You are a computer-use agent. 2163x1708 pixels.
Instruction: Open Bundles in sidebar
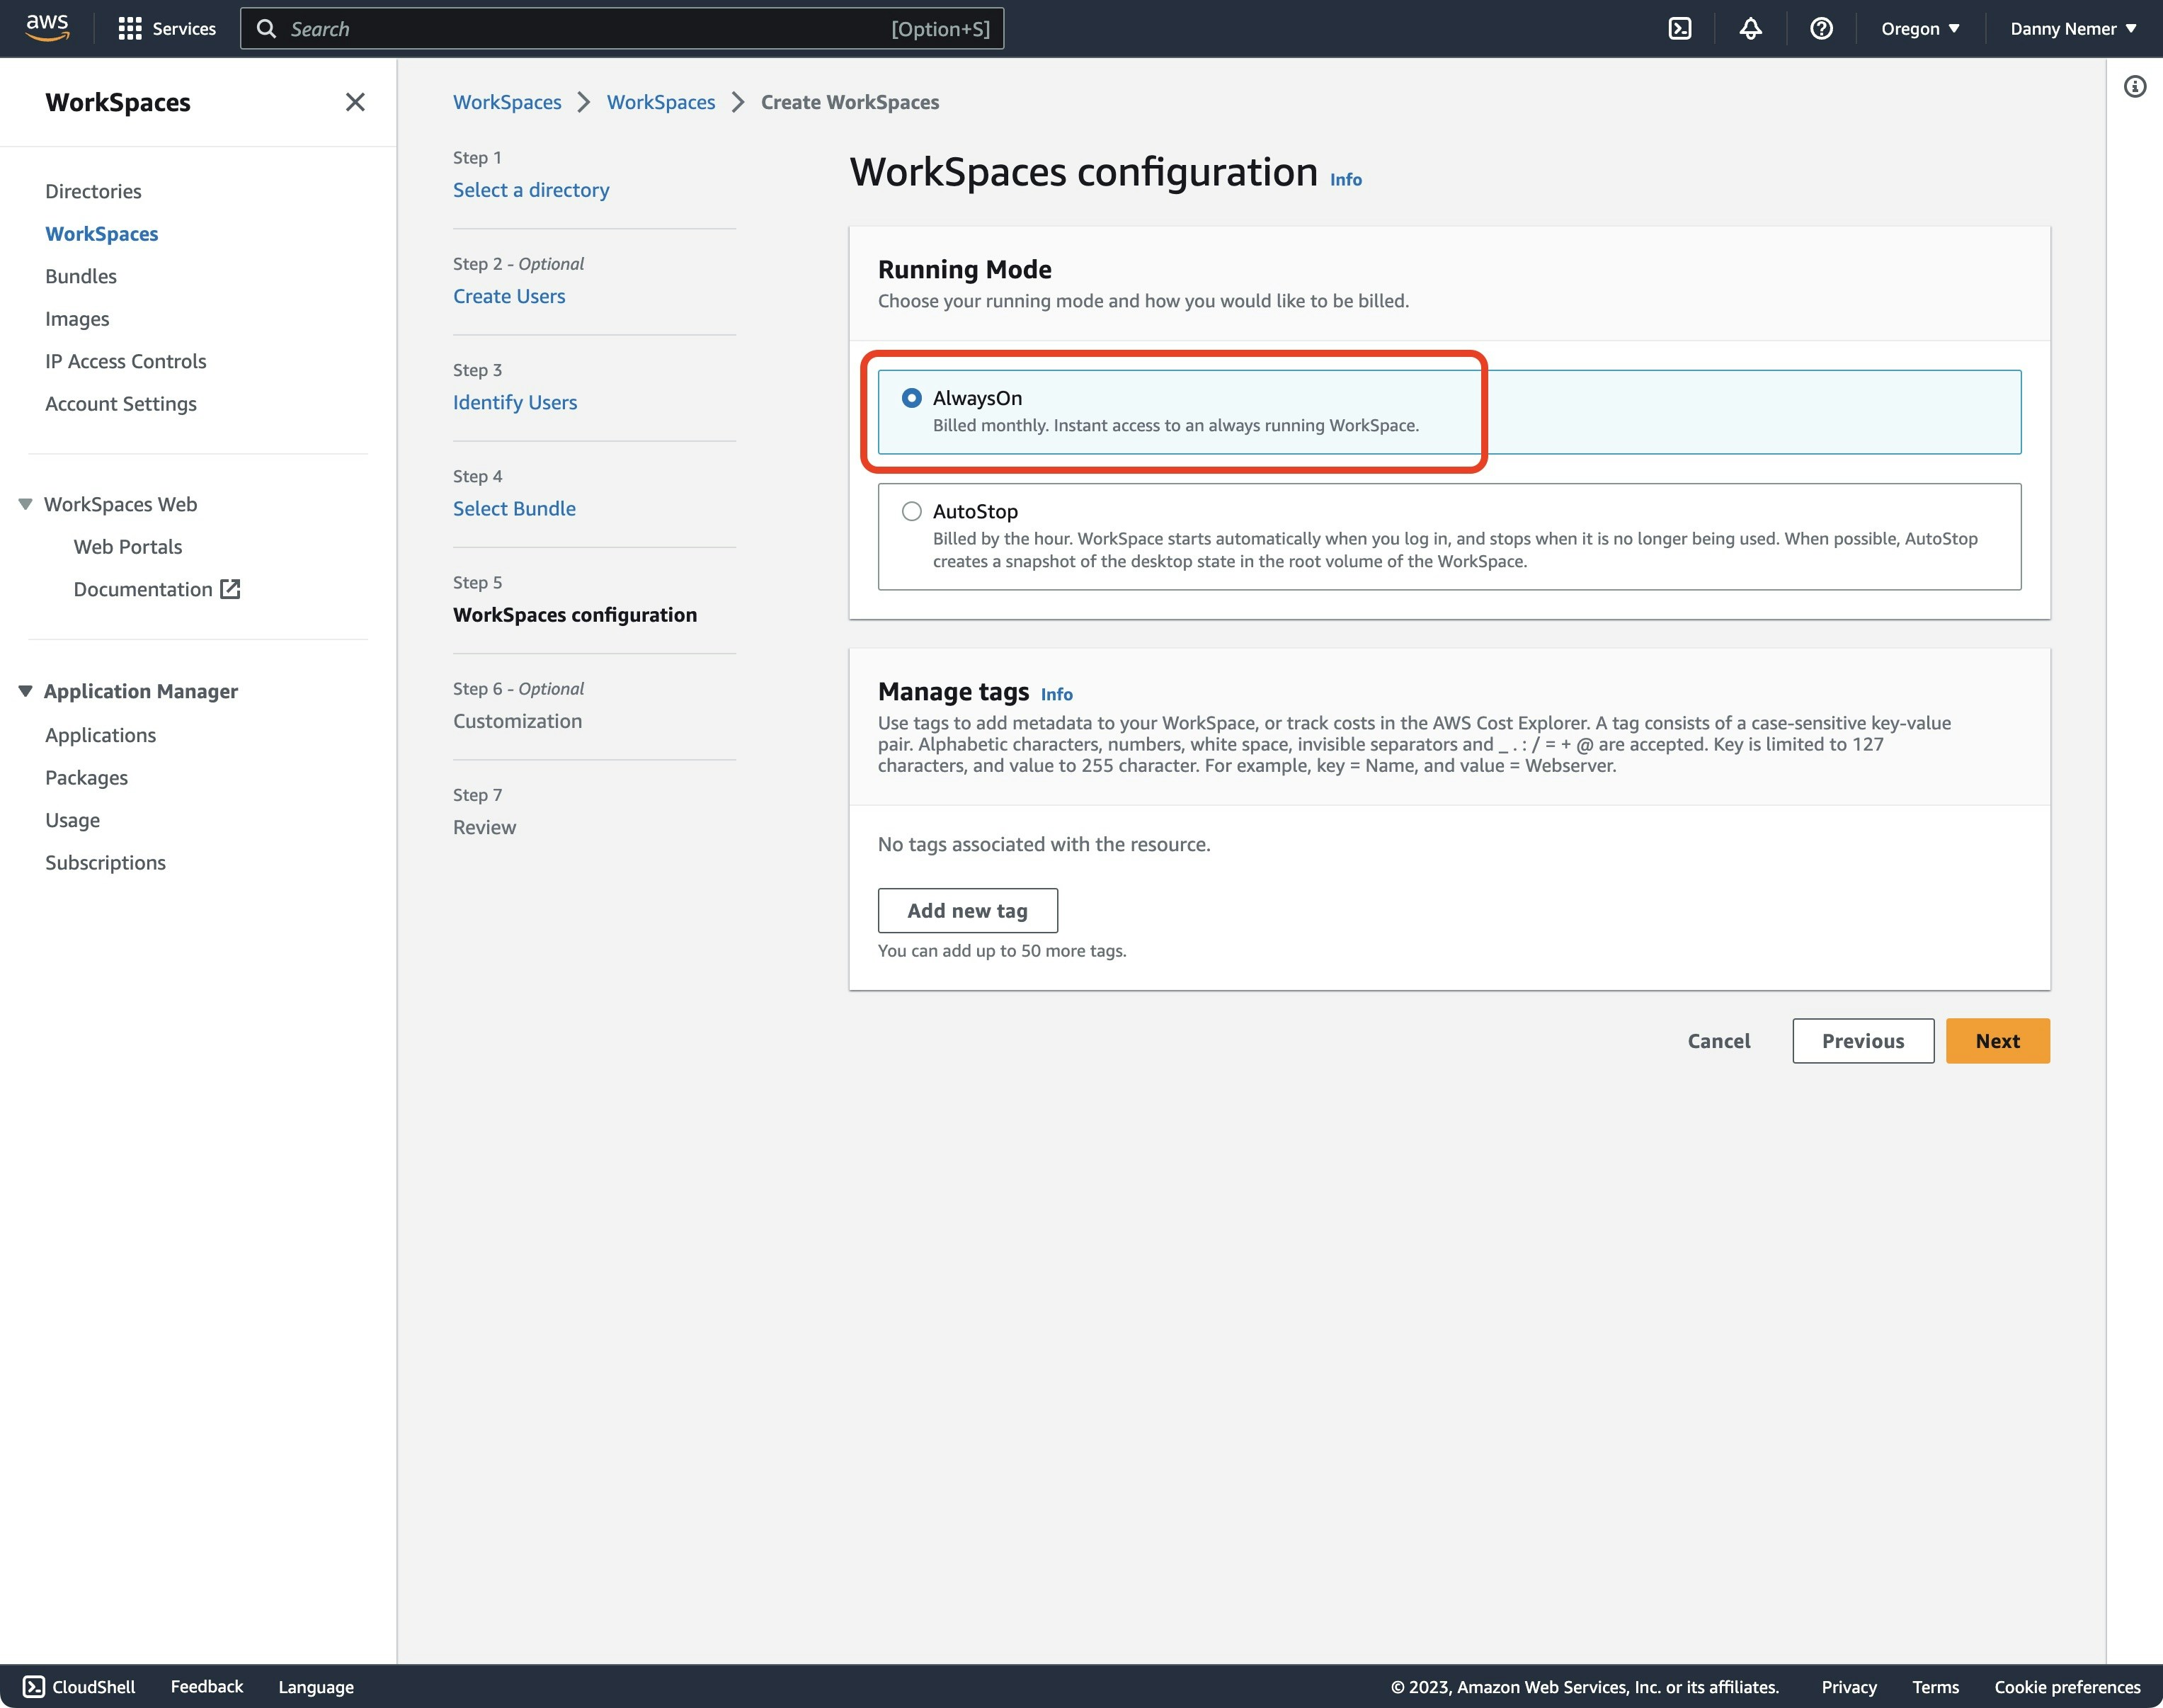[81, 276]
